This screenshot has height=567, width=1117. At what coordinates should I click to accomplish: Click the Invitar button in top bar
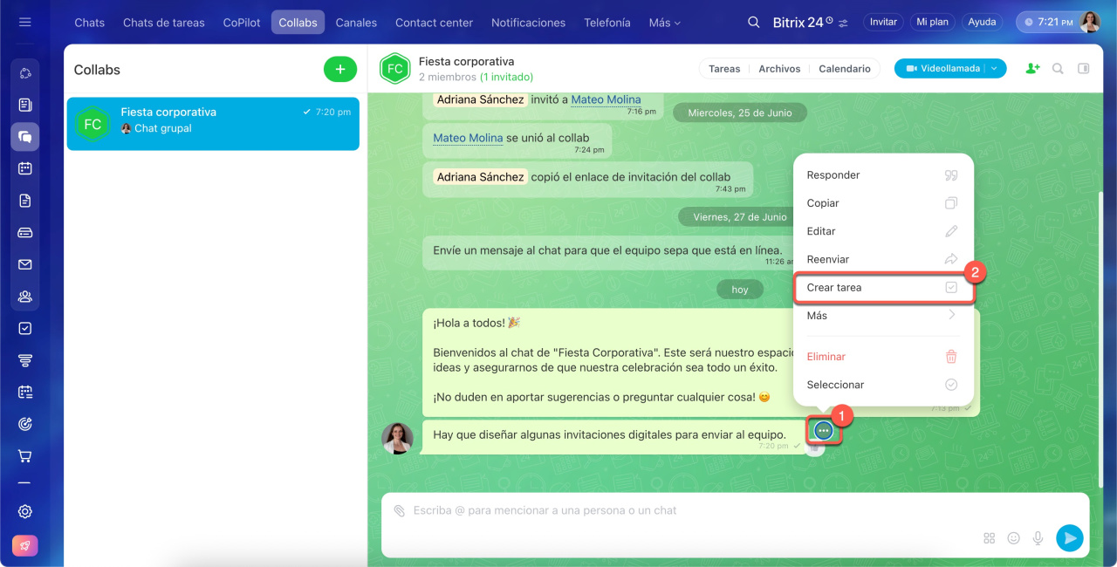click(x=883, y=22)
